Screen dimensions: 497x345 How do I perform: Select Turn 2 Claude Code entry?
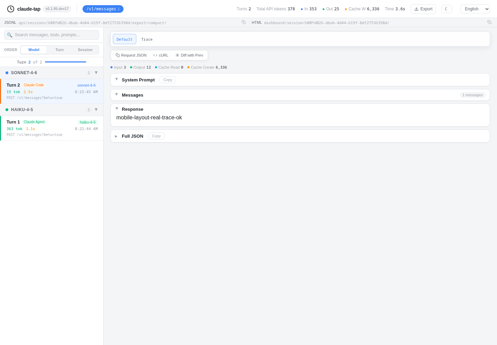click(52, 91)
